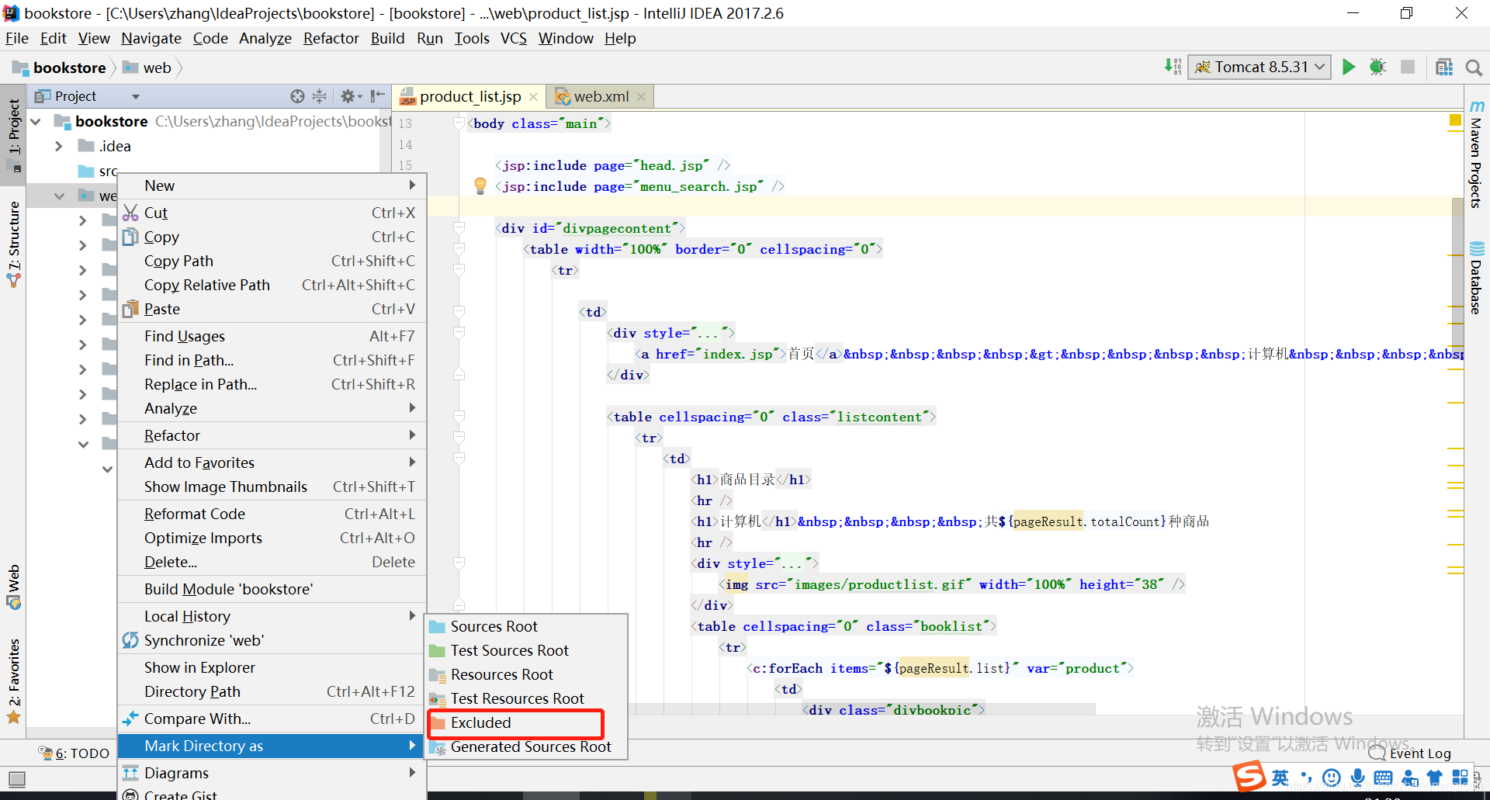This screenshot has width=1490, height=800.
Task: Open the 6: TODO tool window
Action: pyautogui.click(x=74, y=753)
